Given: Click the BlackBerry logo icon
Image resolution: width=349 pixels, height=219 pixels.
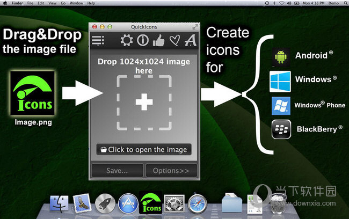Looking at the screenshot, I should (x=281, y=129).
